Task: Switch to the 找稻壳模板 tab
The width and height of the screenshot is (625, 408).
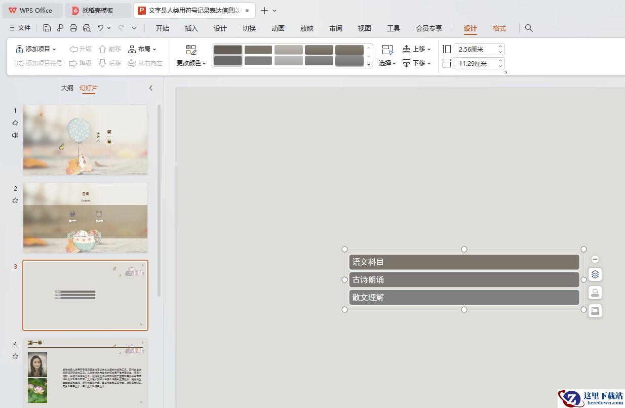Action: (x=98, y=10)
